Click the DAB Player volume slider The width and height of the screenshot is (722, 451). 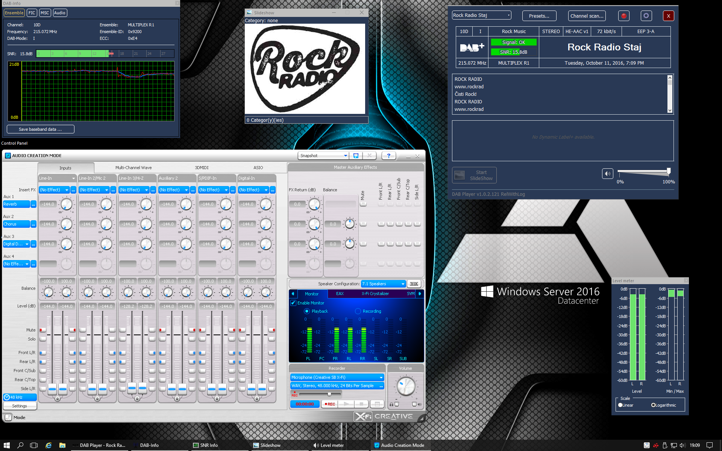click(x=643, y=172)
